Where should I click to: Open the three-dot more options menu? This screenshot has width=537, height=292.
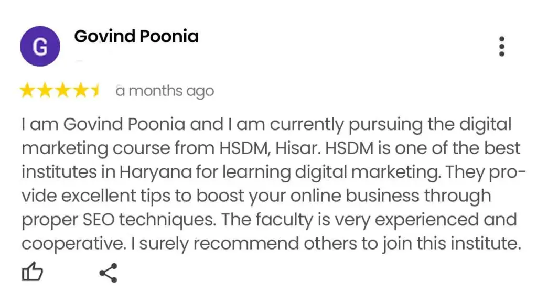[502, 47]
